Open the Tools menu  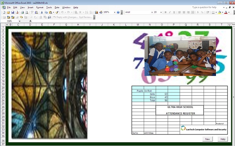[49, 7]
